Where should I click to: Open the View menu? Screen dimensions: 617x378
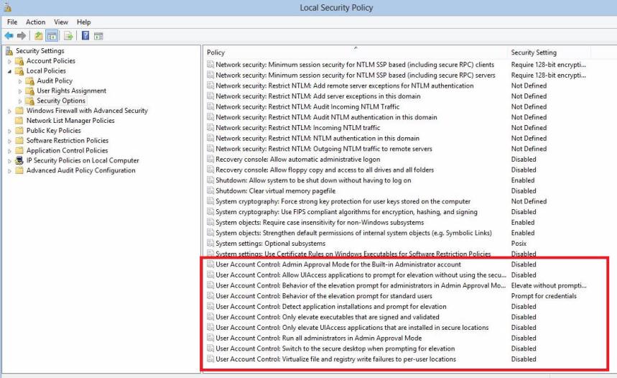pyautogui.click(x=61, y=22)
